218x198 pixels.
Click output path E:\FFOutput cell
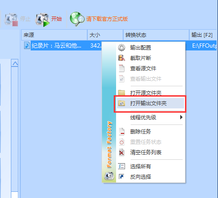coord(204,46)
